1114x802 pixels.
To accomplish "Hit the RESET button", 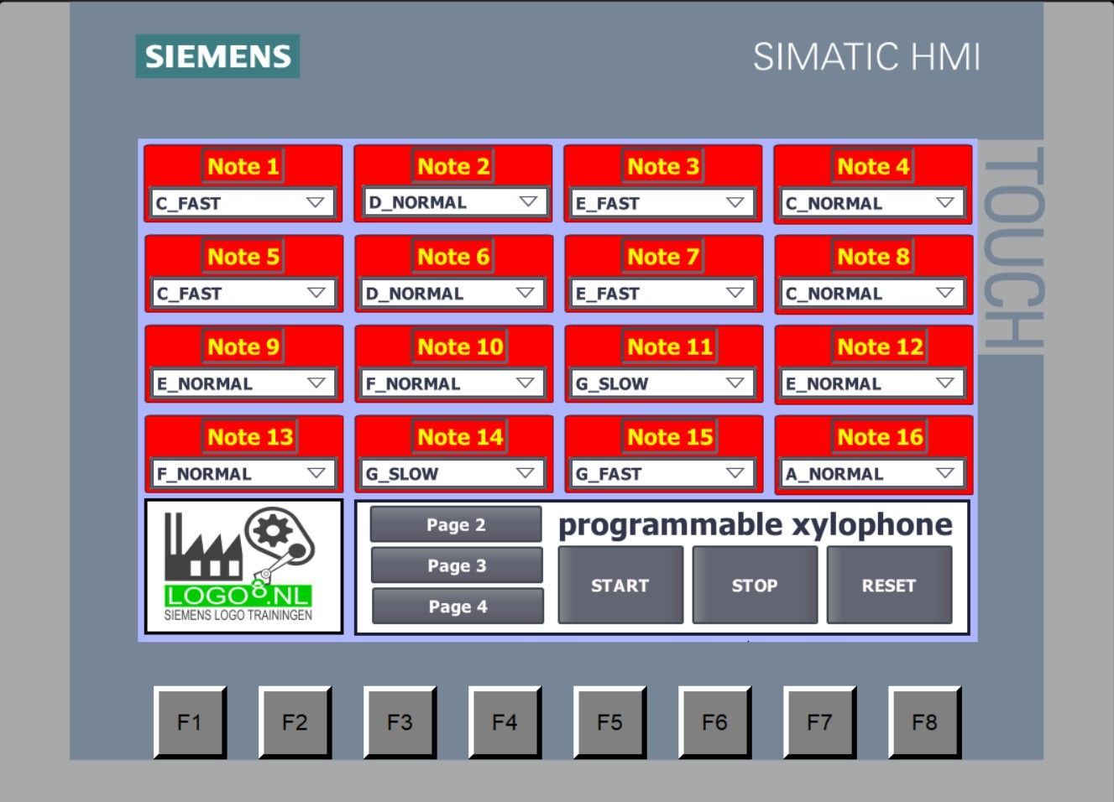I will point(889,585).
